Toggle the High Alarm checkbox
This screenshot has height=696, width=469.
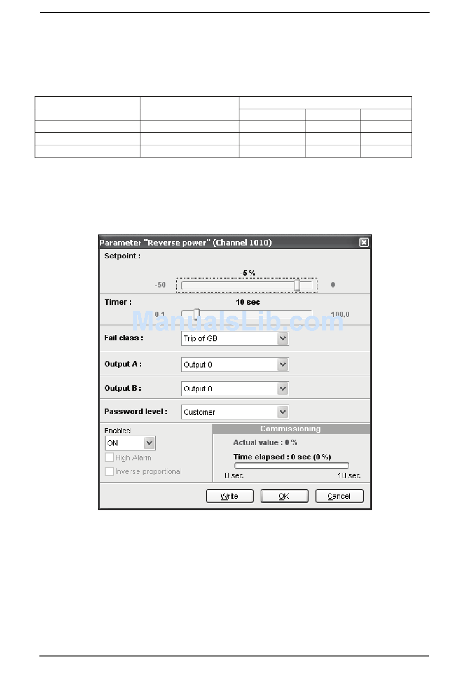coord(110,457)
